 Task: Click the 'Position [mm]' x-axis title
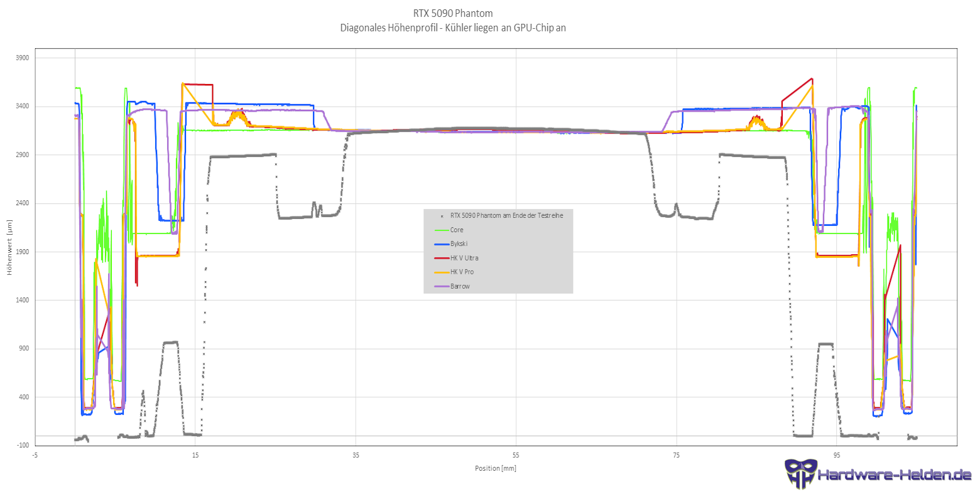496,468
